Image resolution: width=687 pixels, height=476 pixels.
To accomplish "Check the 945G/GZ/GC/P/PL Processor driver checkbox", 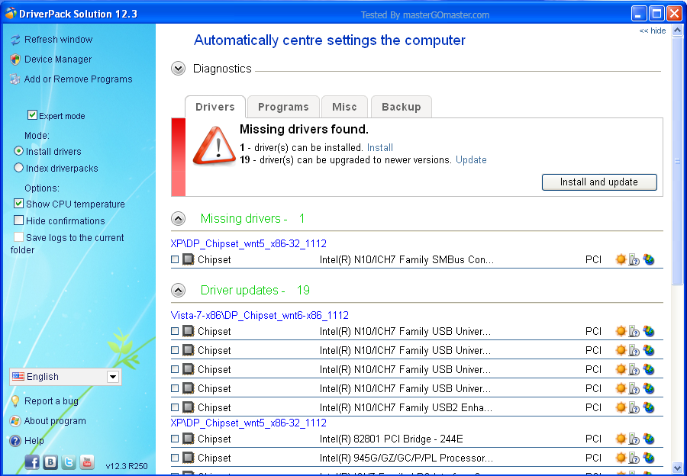I will pos(175,458).
